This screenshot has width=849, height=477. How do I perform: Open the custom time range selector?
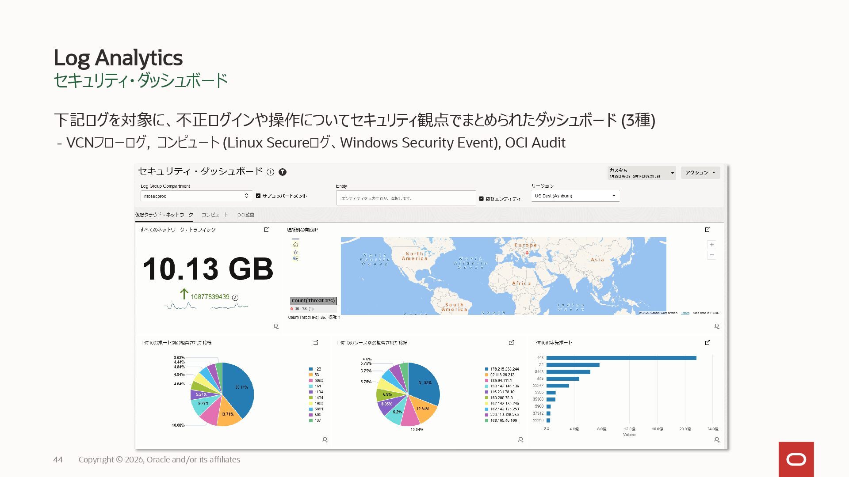click(641, 173)
